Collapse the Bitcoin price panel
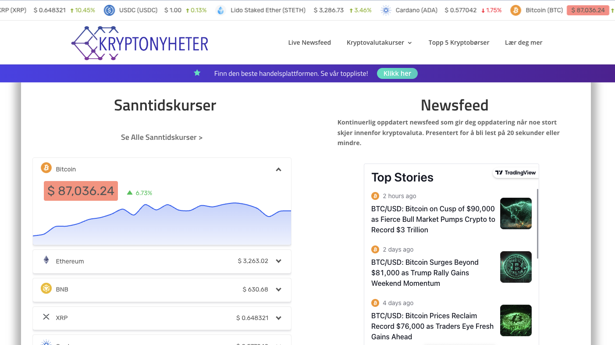The image size is (615, 345). [278, 170]
